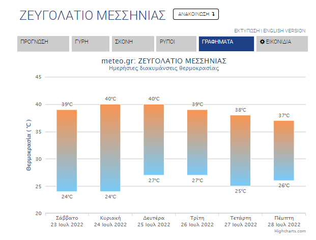The width and height of the screenshot is (316, 240).
Task: Open the ΡΥΠΟΙ tab
Action: pos(176,44)
